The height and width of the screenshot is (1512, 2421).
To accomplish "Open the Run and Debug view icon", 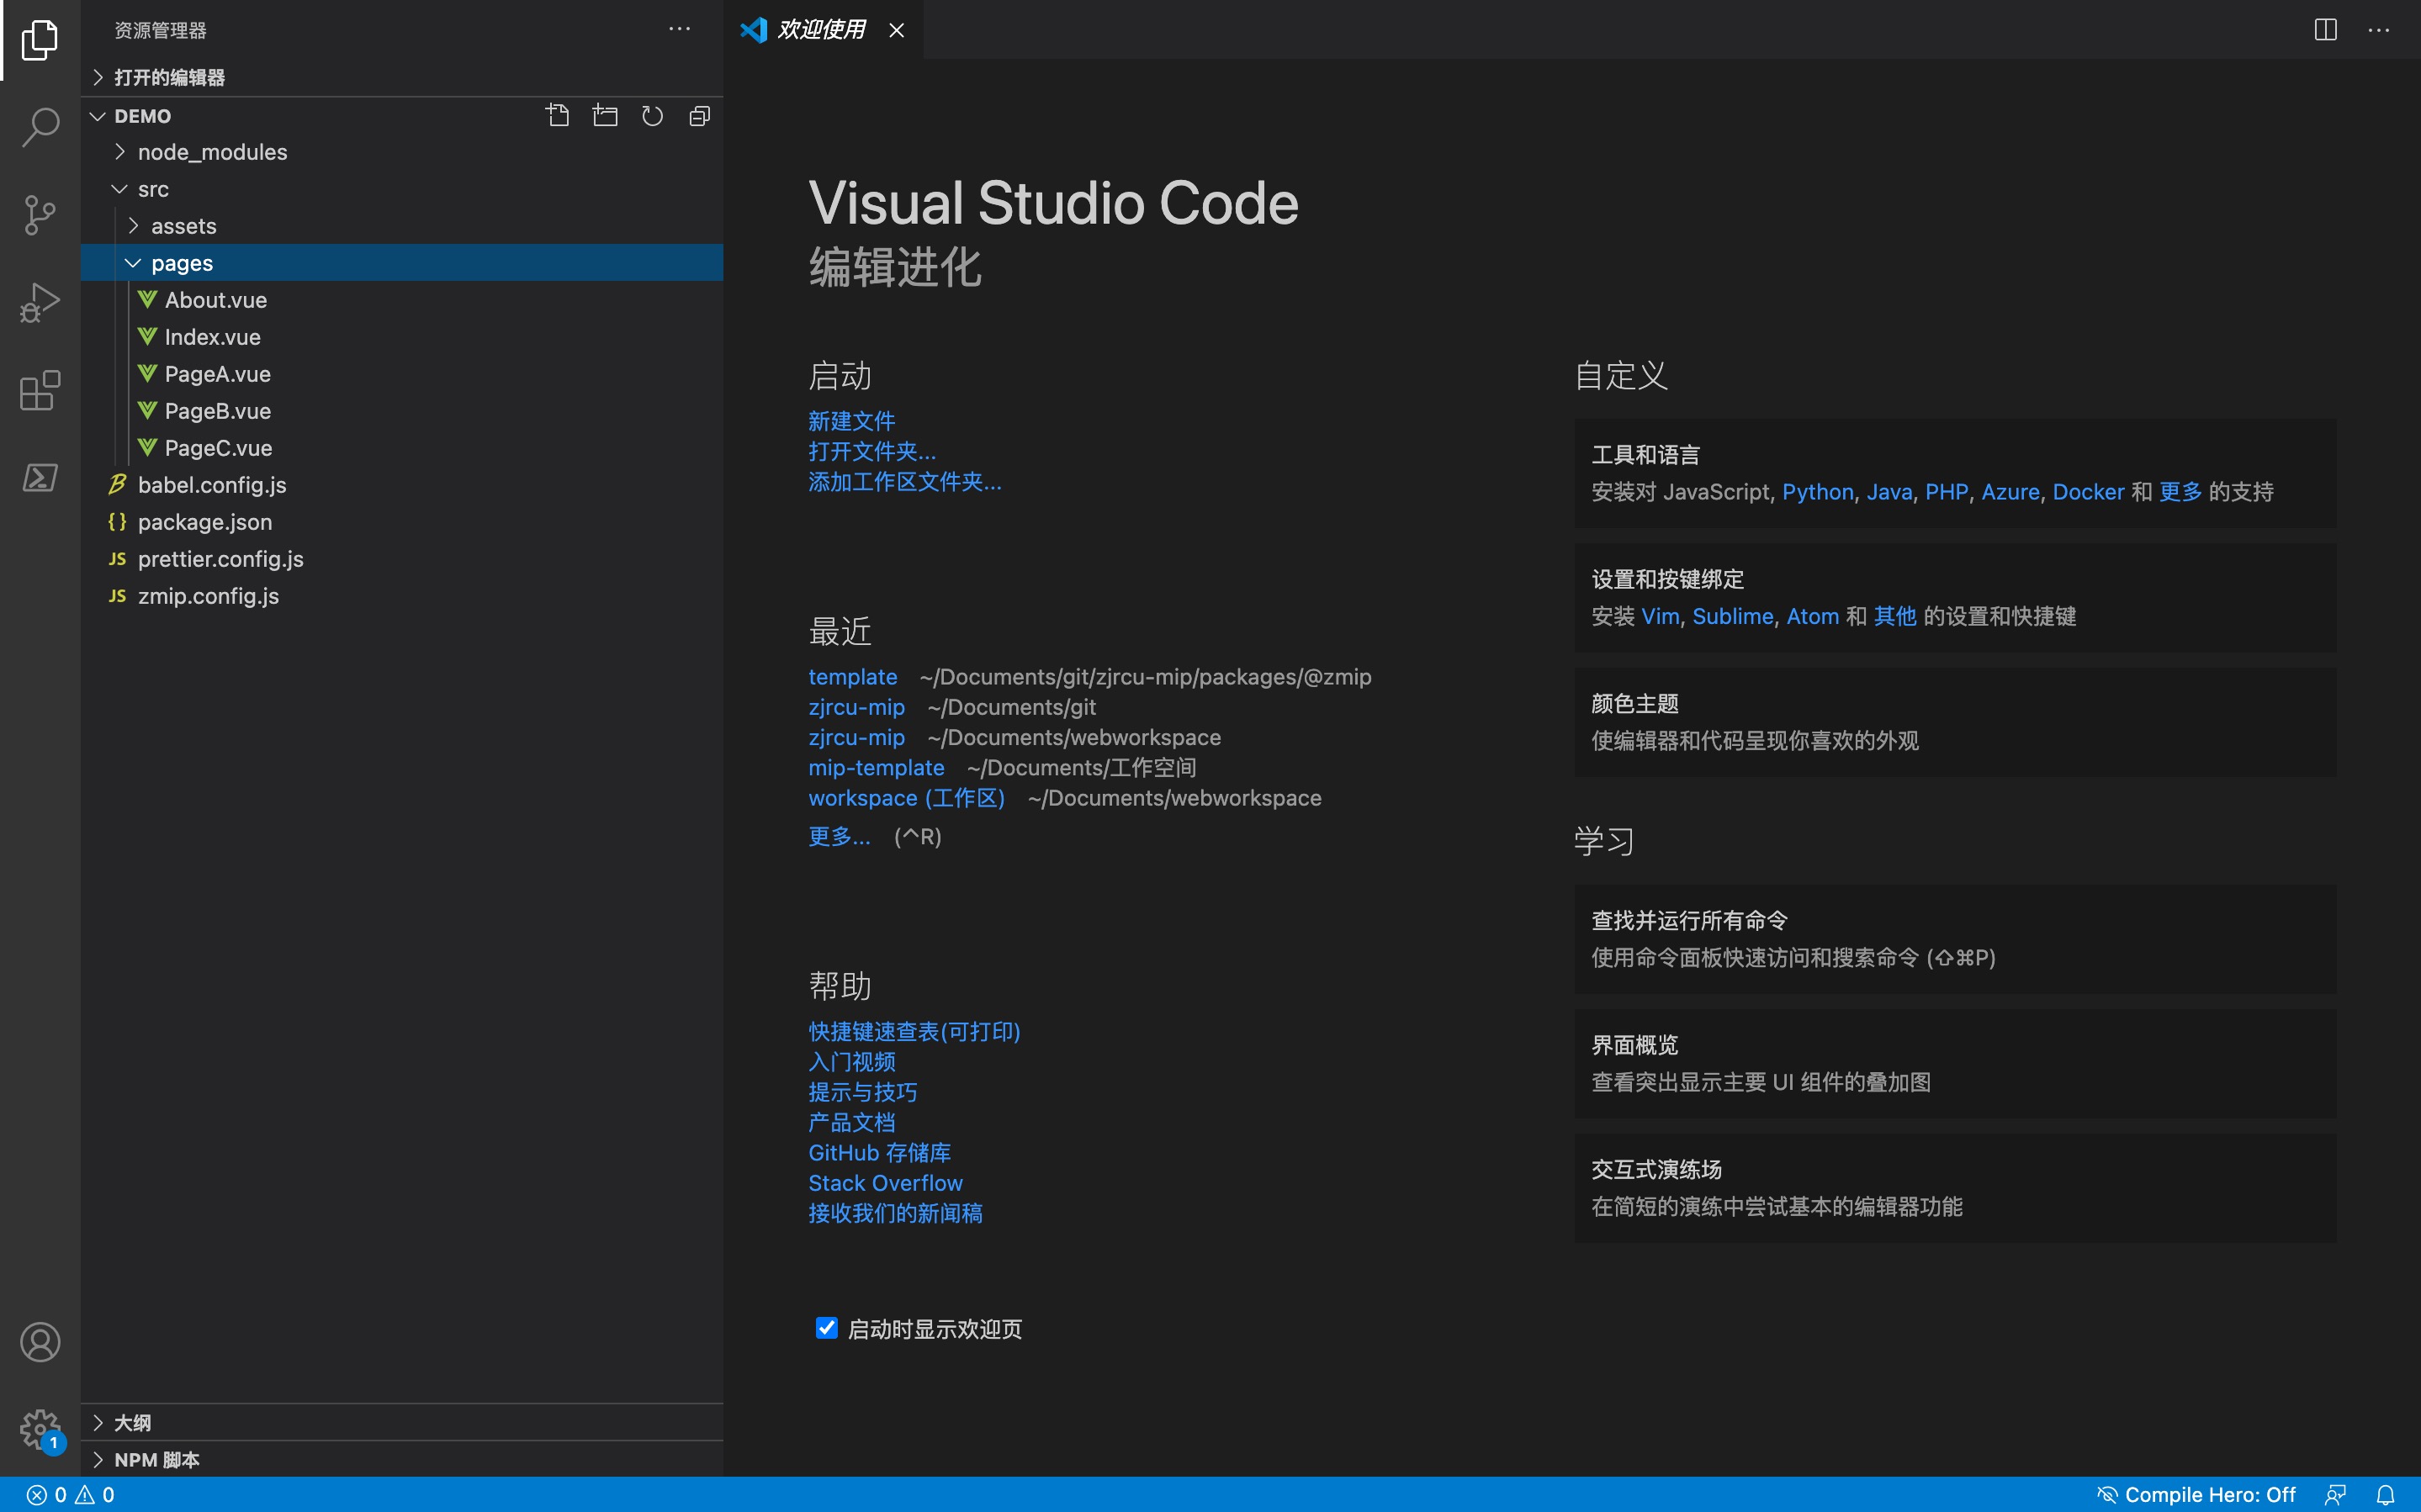I will pyautogui.click(x=40, y=302).
